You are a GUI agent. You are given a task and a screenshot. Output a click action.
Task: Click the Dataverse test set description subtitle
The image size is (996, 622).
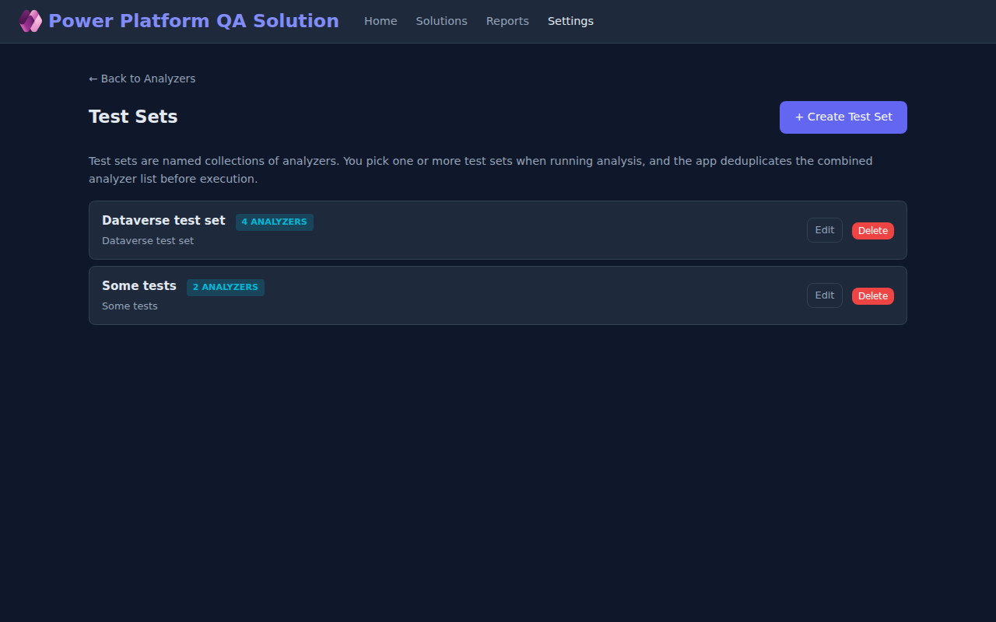pyautogui.click(x=148, y=241)
